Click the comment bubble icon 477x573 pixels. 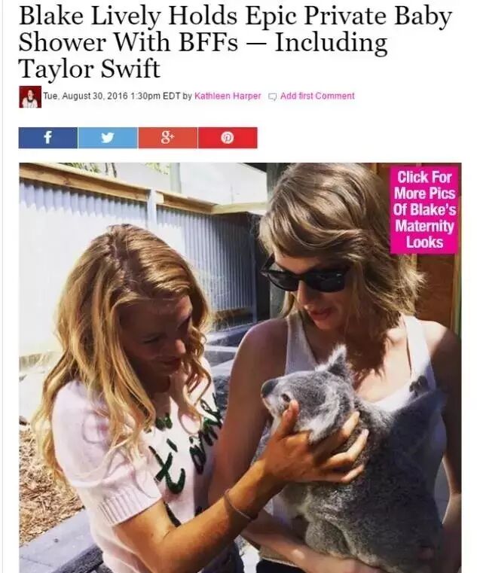pos(273,96)
